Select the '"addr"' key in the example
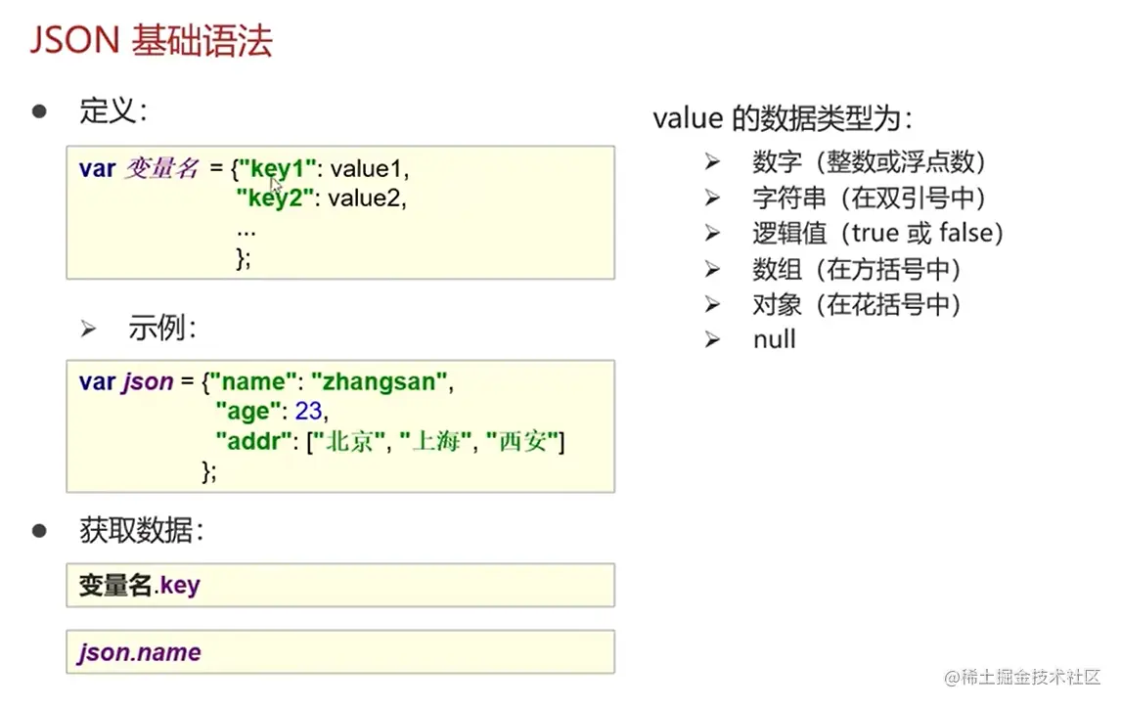Image resolution: width=1121 pixels, height=707 pixels. tap(253, 441)
